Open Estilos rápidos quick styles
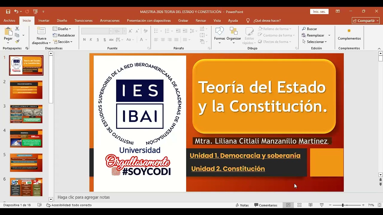383x215 pixels. pyautogui.click(x=249, y=36)
